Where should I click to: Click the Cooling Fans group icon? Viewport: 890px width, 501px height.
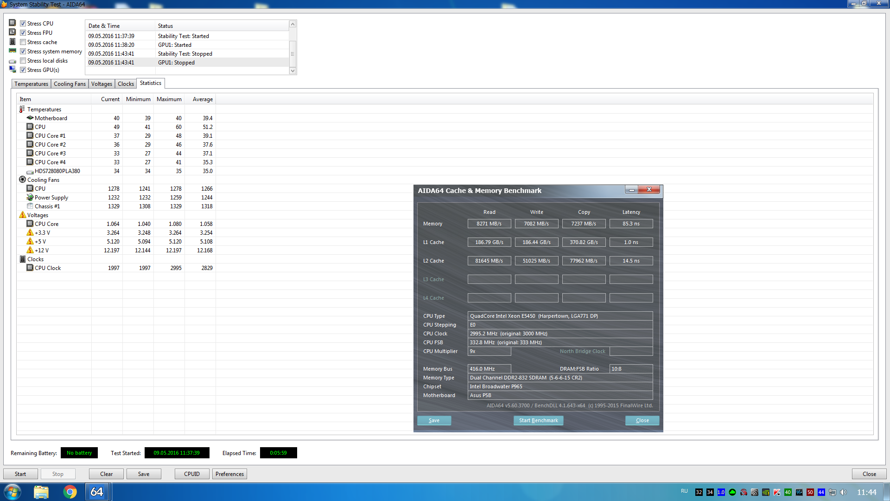coord(22,180)
